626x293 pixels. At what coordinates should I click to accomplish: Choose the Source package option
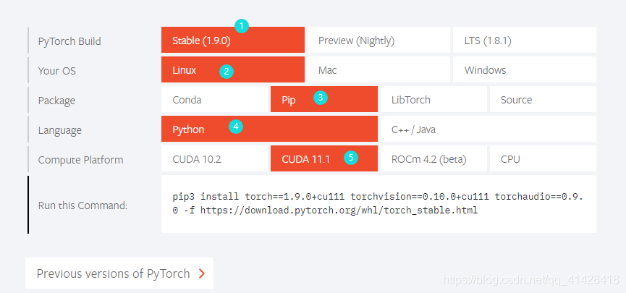(x=543, y=99)
